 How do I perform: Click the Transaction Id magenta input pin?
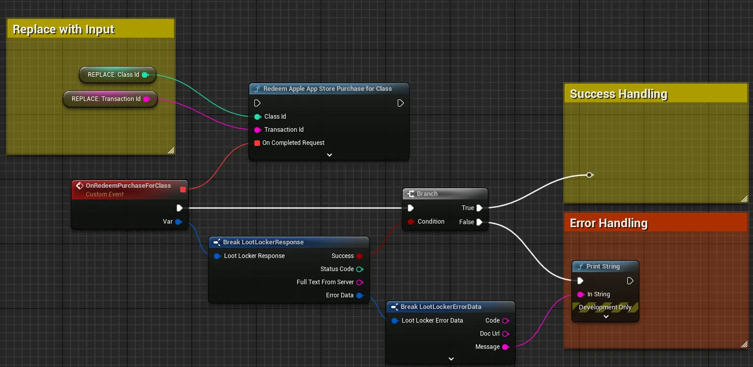click(x=257, y=130)
